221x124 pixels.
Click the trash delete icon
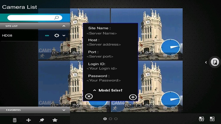[14, 120]
